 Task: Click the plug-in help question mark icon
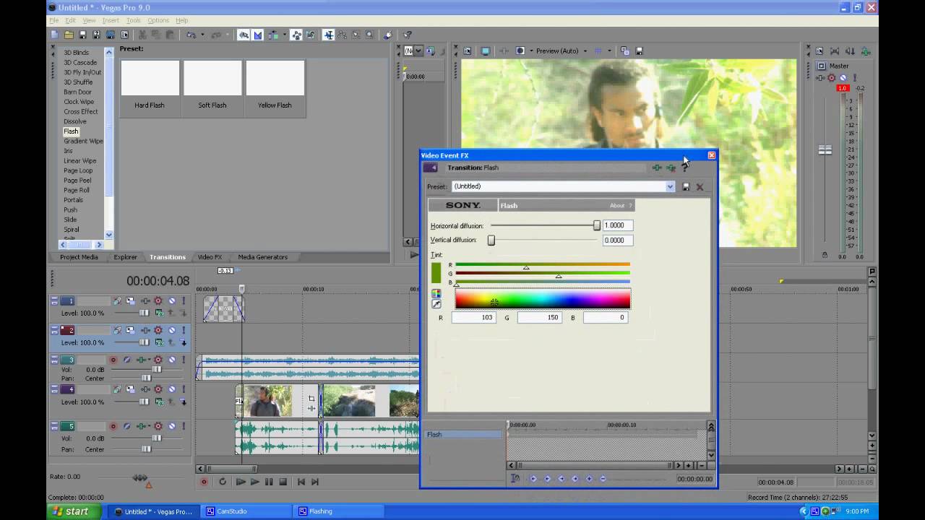click(684, 168)
